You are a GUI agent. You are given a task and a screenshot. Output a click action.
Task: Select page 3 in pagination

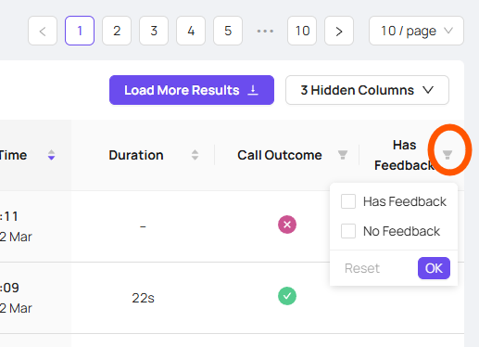click(x=154, y=31)
